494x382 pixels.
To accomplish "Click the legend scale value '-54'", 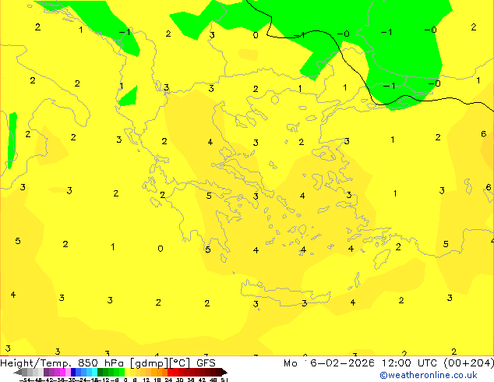I will click(25, 380).
